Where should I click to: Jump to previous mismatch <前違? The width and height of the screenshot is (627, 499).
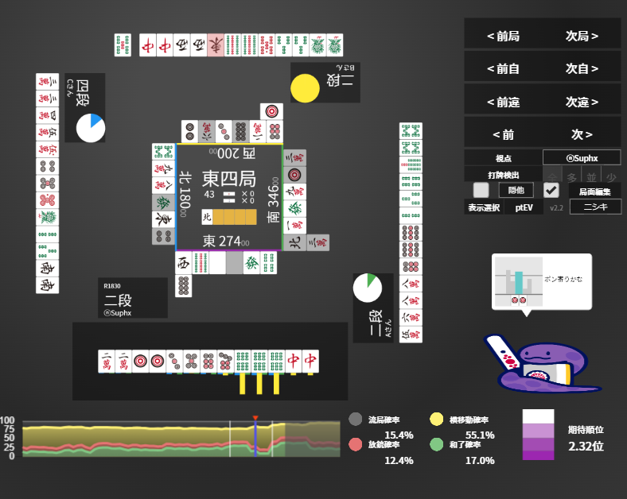point(503,103)
